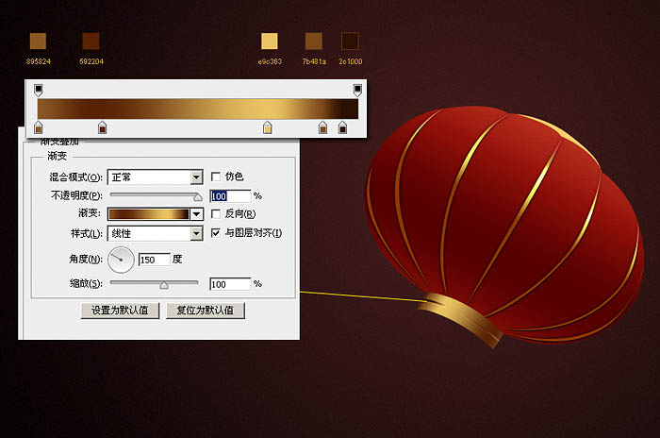The image size is (660, 438).
Task: Click the gradient preview swatch in the 渐变 row
Action: tap(149, 214)
